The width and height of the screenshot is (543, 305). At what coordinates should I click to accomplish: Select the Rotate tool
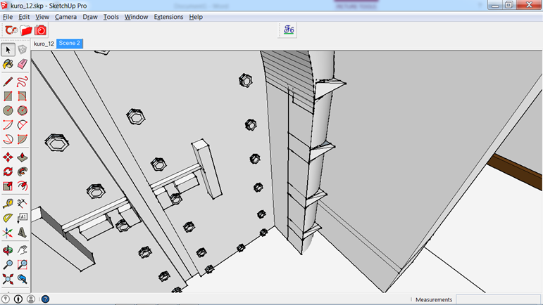pyautogui.click(x=8, y=171)
